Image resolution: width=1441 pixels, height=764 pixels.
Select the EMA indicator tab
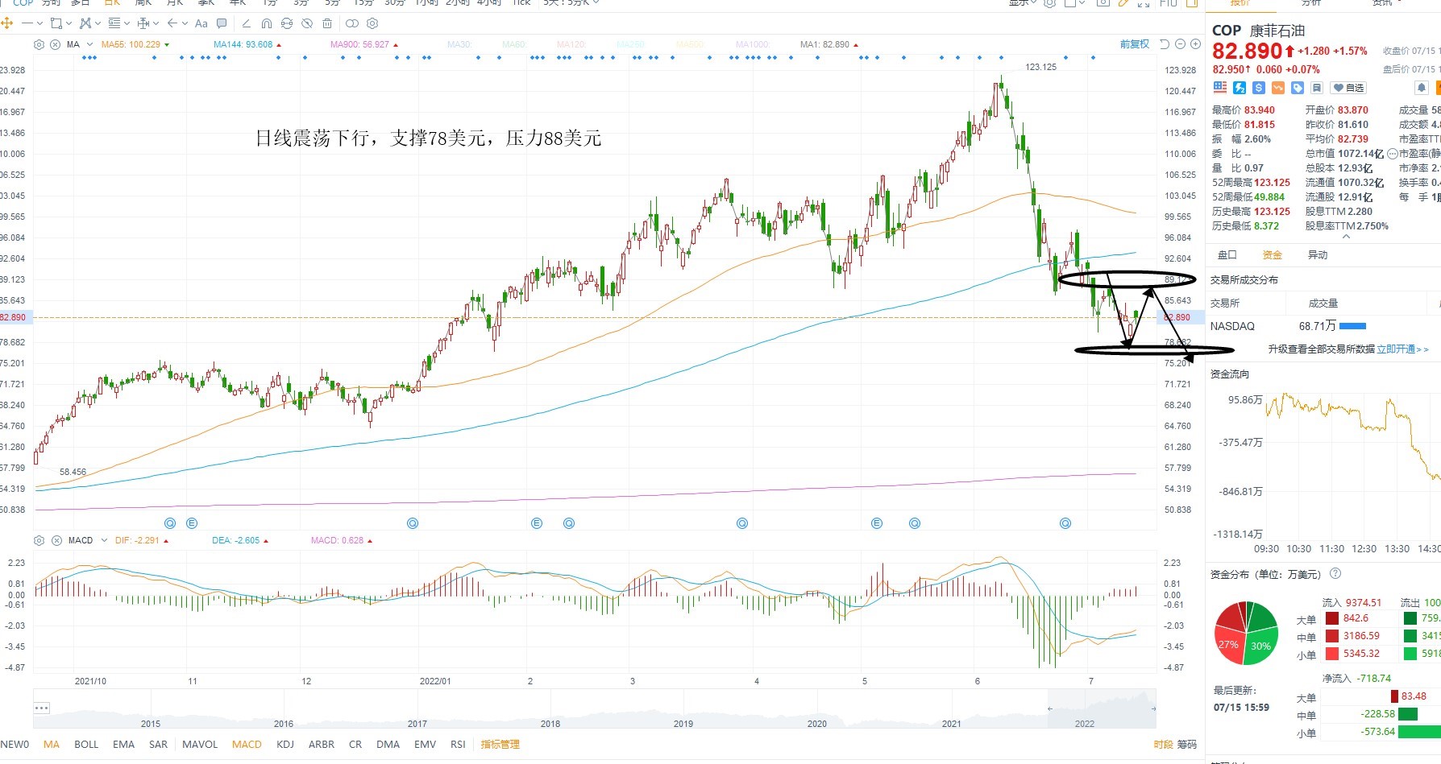tap(123, 745)
